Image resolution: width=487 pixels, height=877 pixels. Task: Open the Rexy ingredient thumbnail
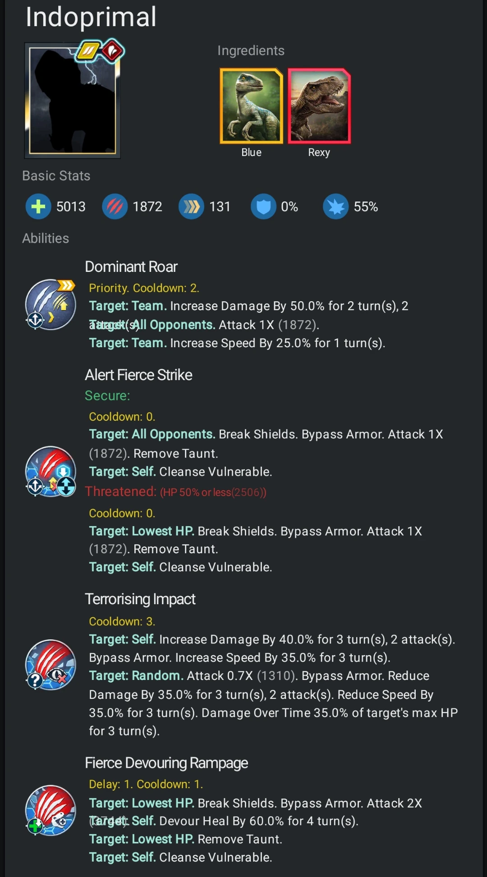(x=319, y=105)
